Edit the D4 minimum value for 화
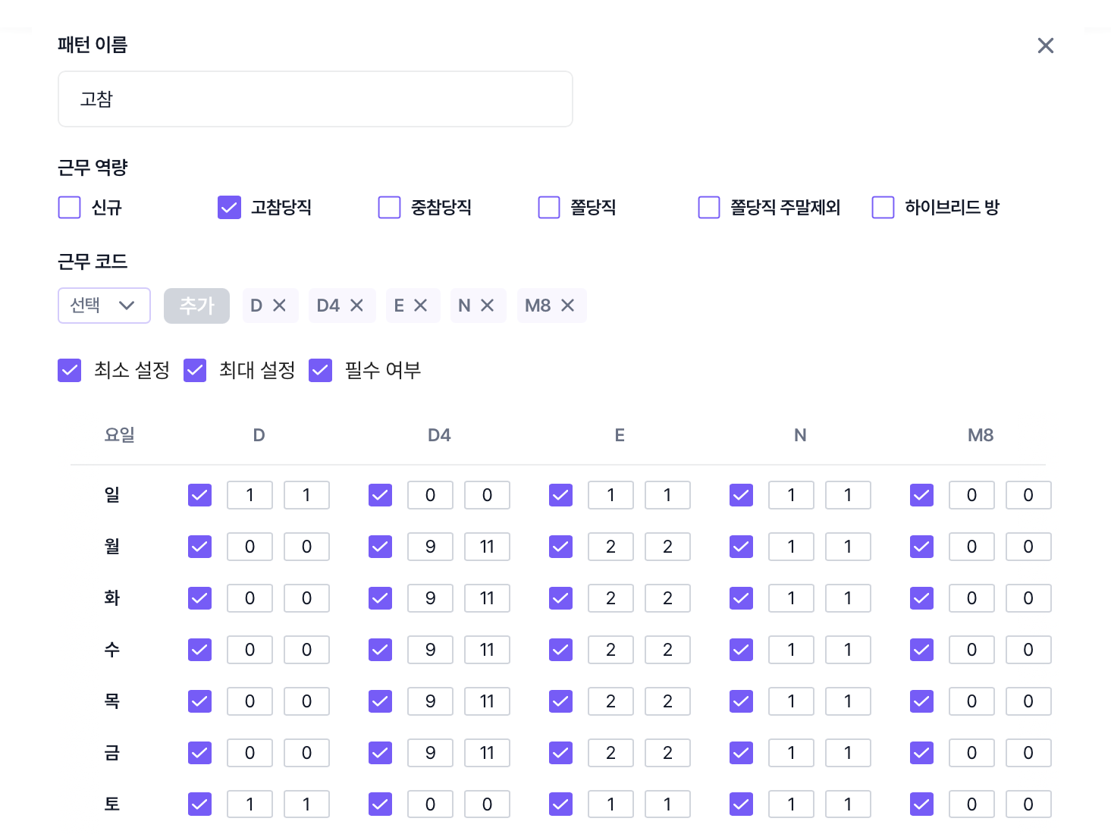 click(430, 598)
